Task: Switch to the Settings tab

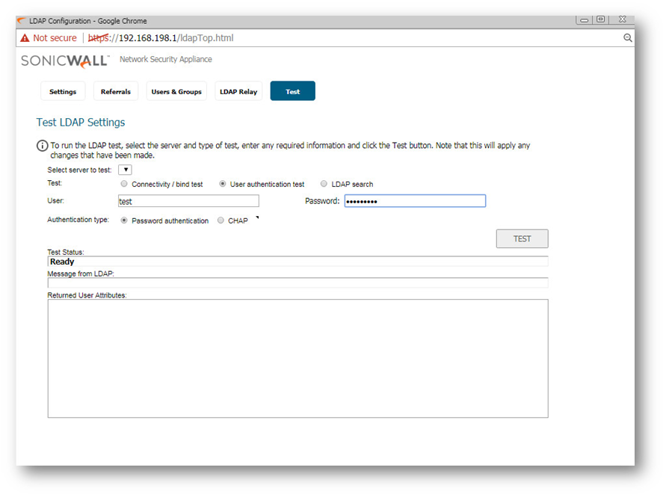Action: pos(63,91)
